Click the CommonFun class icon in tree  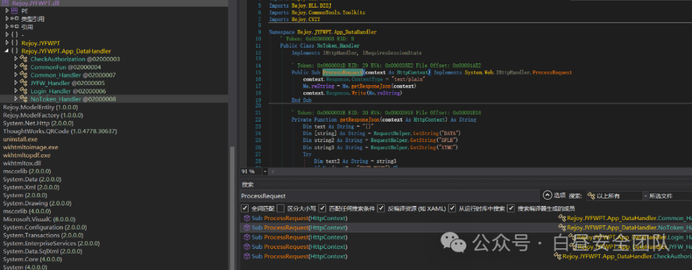pos(24,67)
